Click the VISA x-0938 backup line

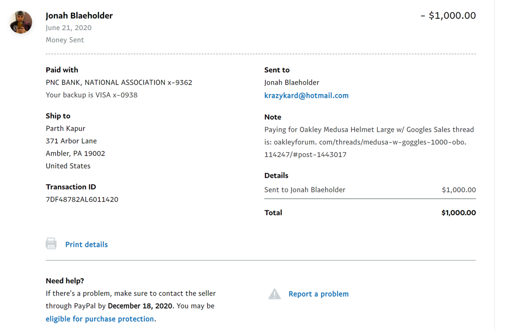click(92, 95)
